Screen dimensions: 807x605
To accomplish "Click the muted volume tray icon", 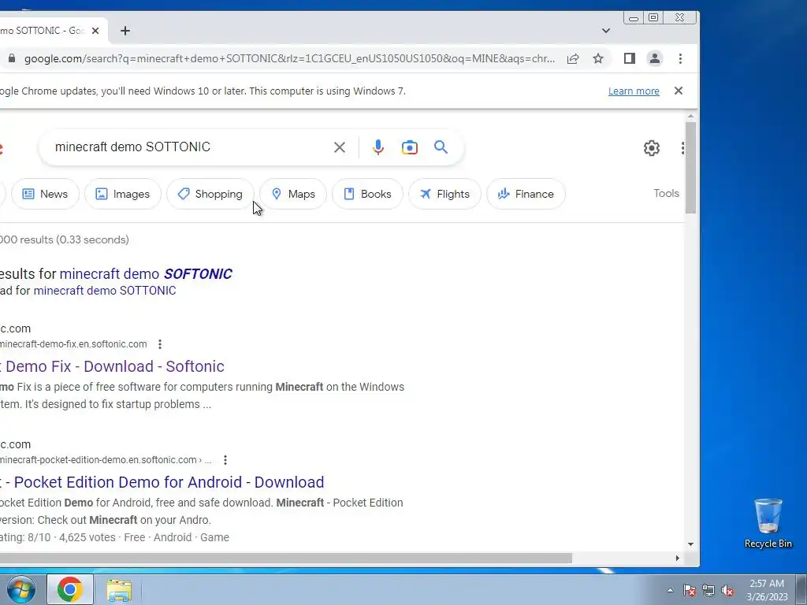I will click(x=727, y=590).
